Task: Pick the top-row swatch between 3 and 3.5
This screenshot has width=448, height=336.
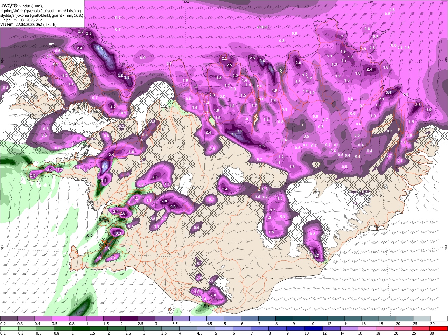Action: [164, 319]
